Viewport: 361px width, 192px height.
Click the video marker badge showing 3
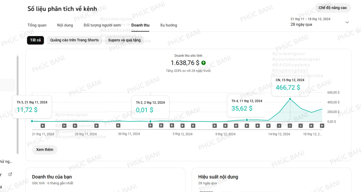279,126
